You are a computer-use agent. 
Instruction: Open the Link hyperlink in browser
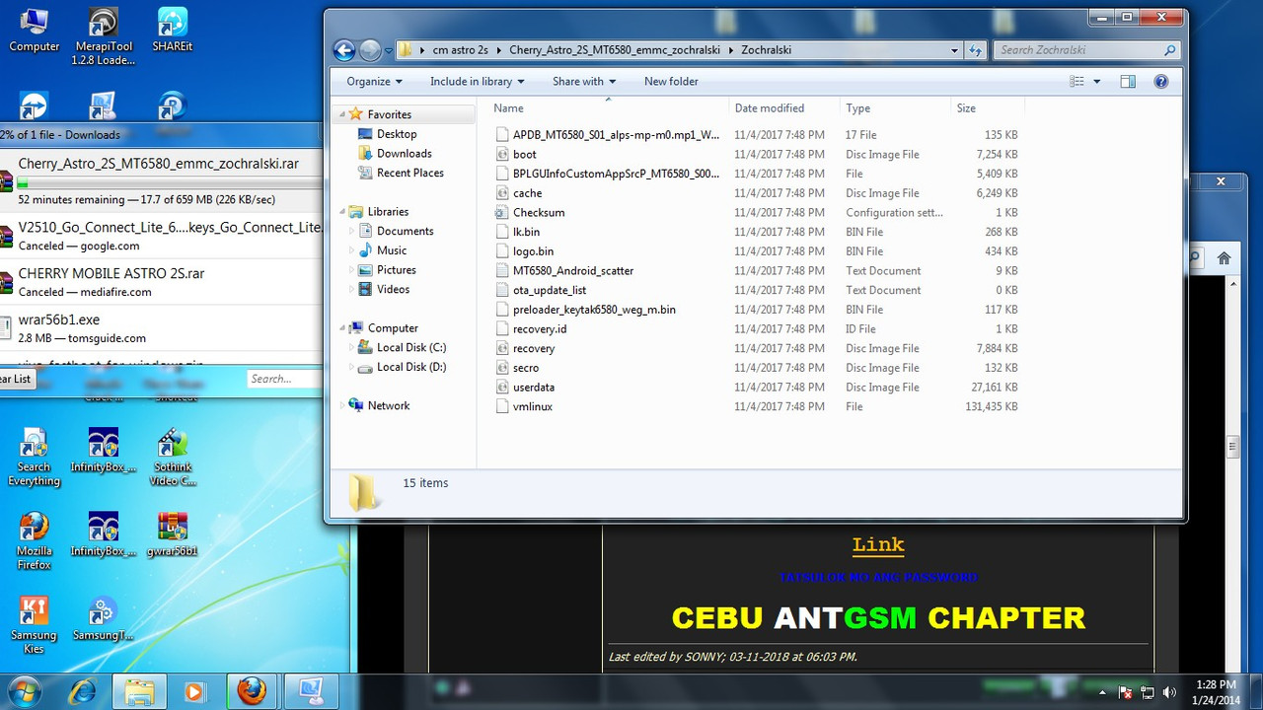click(878, 544)
